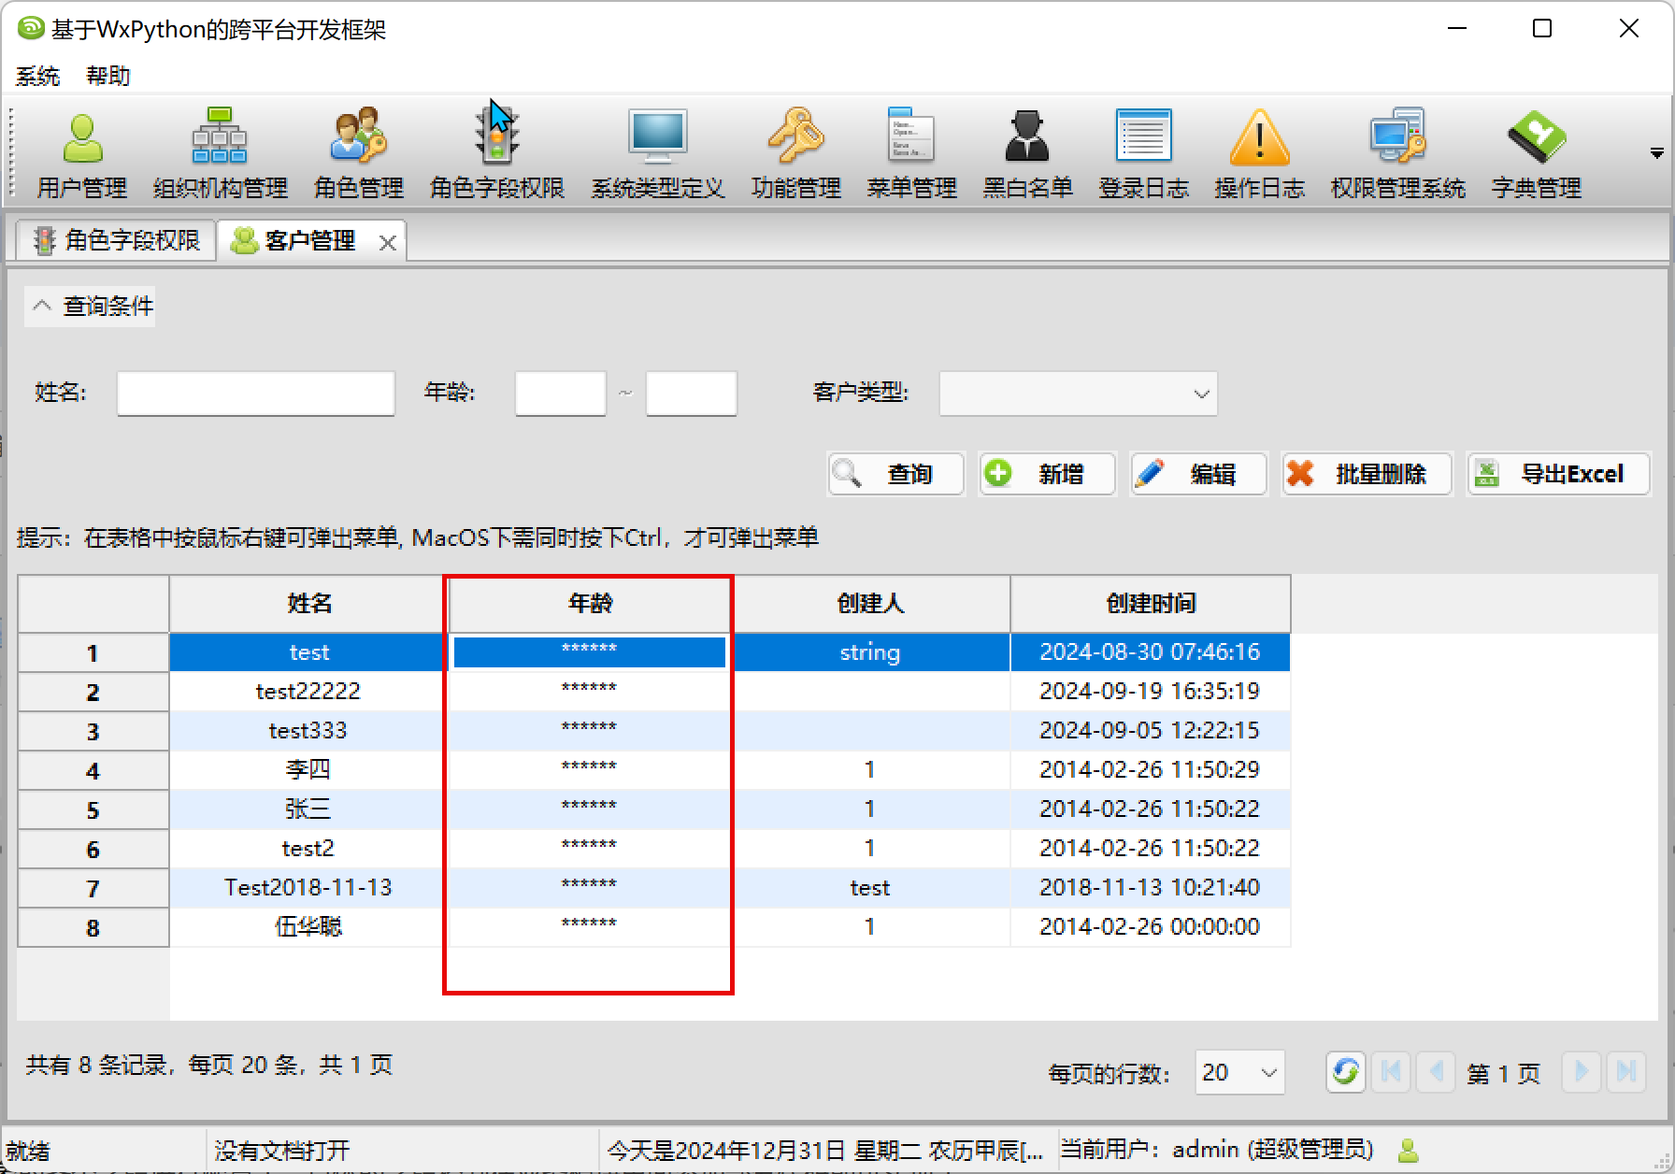Open 组织机构管理 toolbar icon
1675x1174 pixels.
[x=220, y=154]
